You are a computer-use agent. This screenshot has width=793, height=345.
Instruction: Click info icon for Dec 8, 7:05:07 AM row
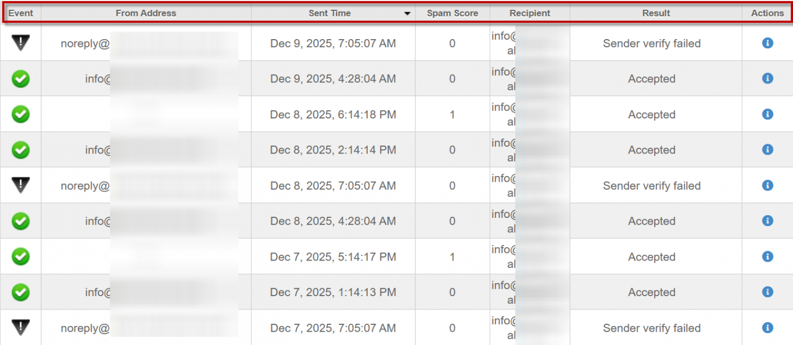(x=767, y=185)
